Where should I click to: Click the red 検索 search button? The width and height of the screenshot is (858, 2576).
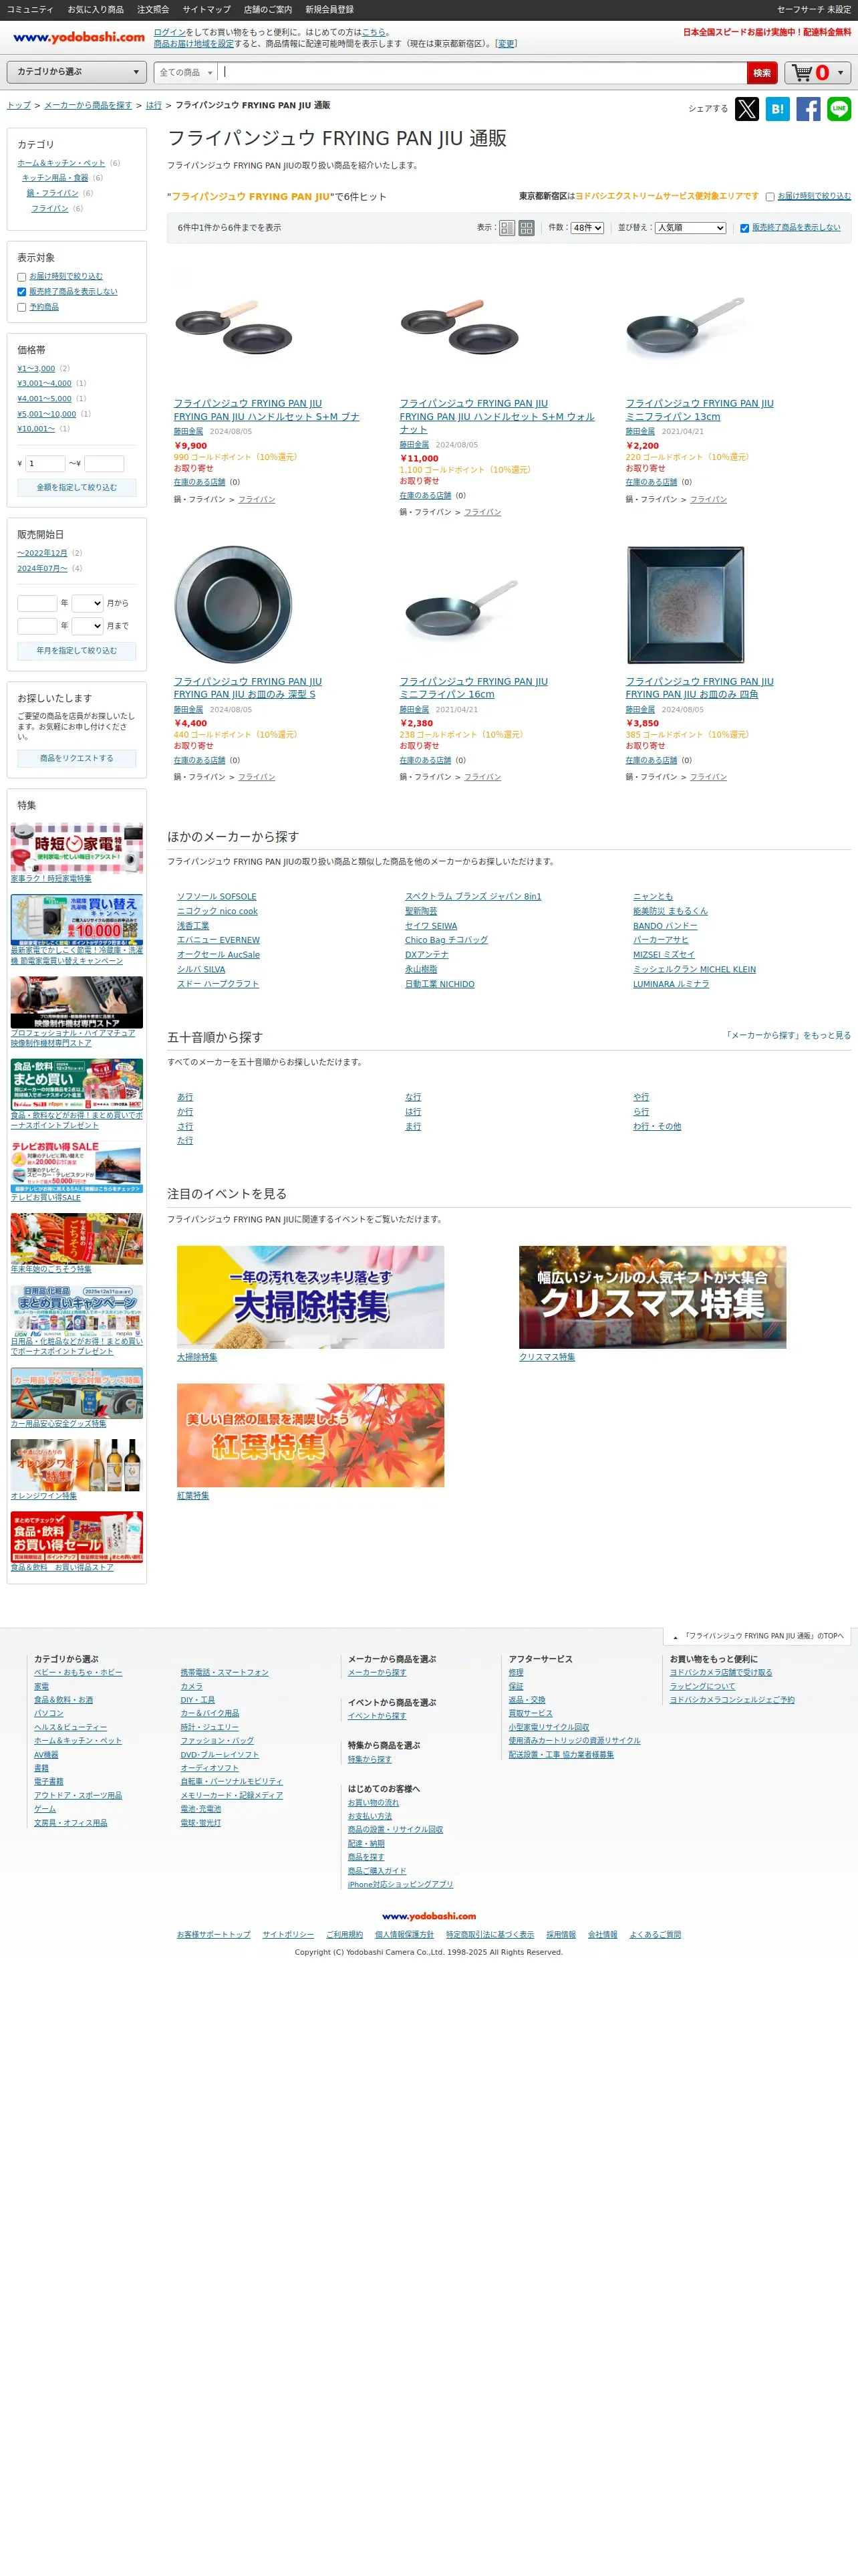(762, 73)
